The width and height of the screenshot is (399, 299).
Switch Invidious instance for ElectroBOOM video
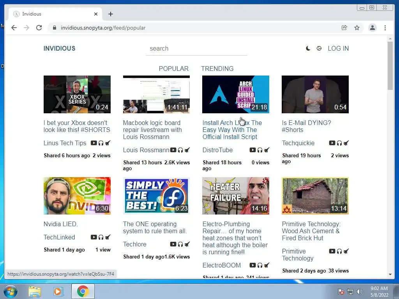tap(267, 265)
